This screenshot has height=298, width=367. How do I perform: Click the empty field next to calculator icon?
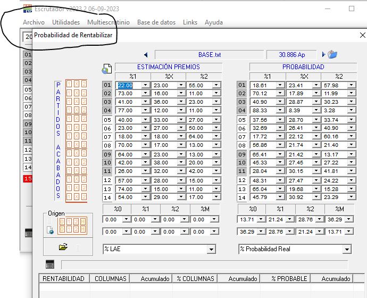(205, 265)
